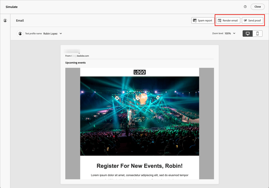
Task: Switch to desktop preview mode
Action: [247, 33]
